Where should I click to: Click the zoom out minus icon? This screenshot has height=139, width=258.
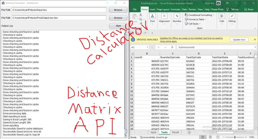(223, 137)
